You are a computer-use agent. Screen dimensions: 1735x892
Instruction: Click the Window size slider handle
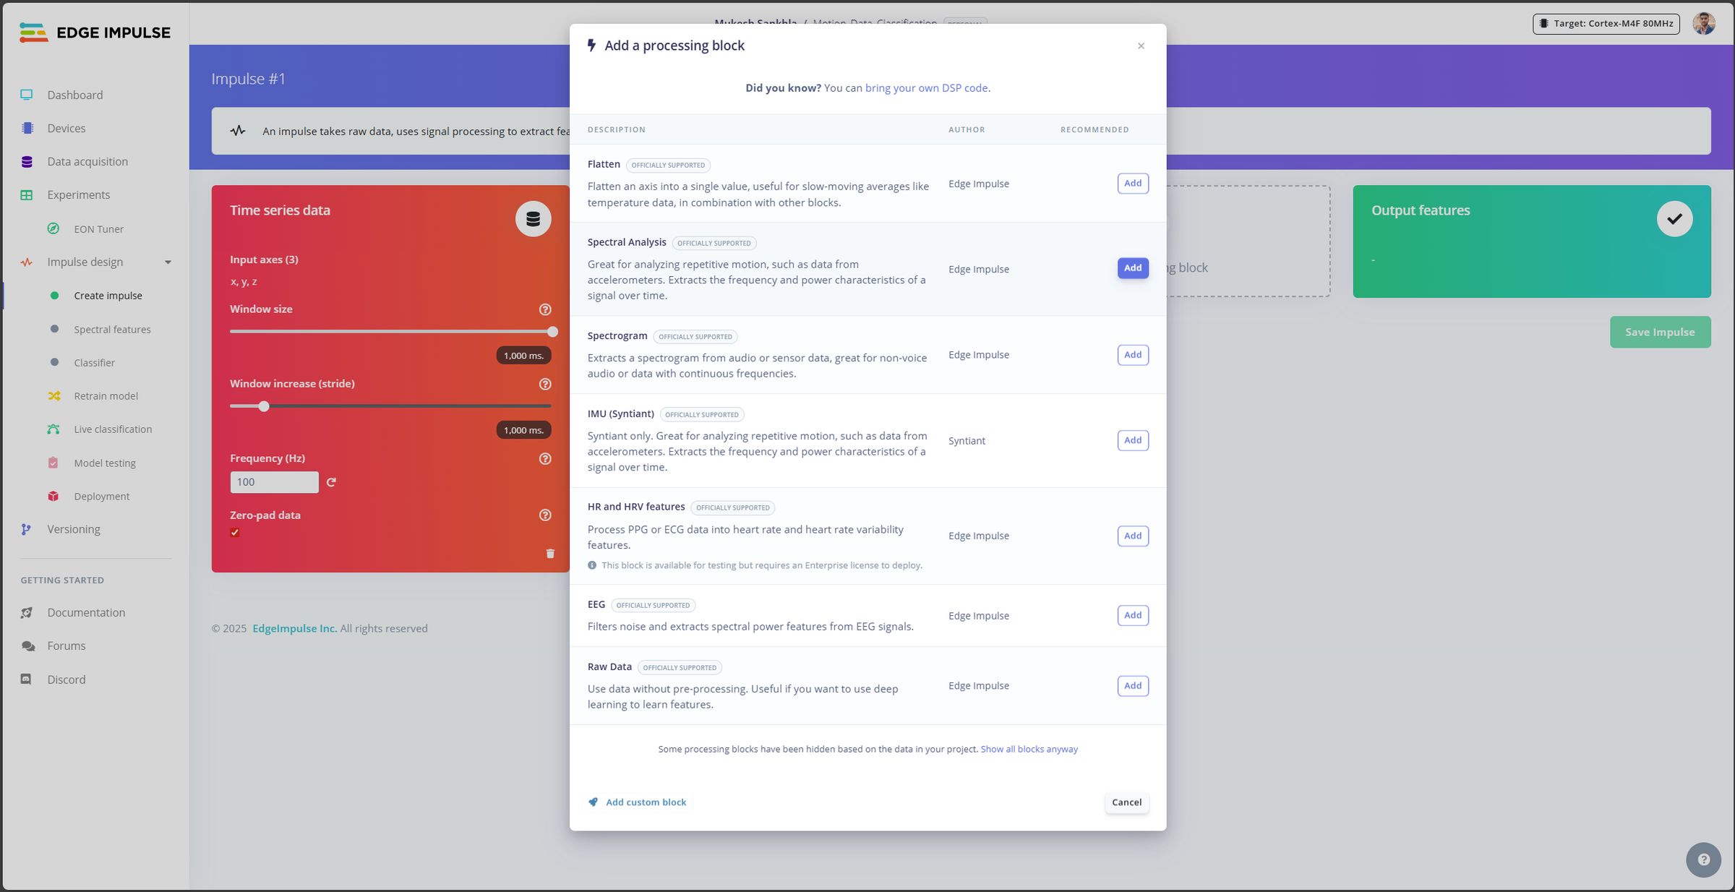(552, 332)
